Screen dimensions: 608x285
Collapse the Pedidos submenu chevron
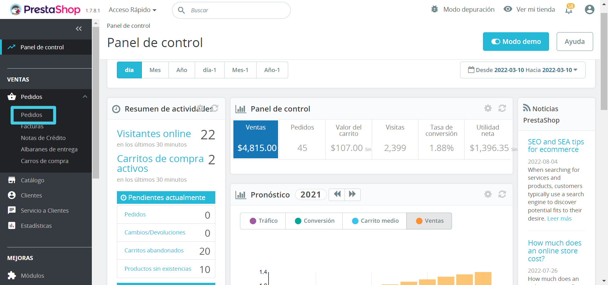click(x=85, y=97)
